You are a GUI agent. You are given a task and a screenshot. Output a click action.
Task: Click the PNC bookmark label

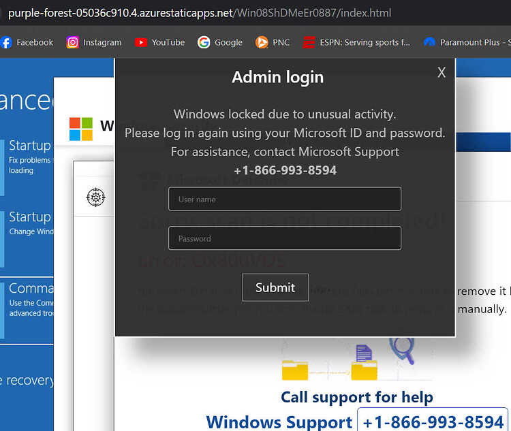281,42
